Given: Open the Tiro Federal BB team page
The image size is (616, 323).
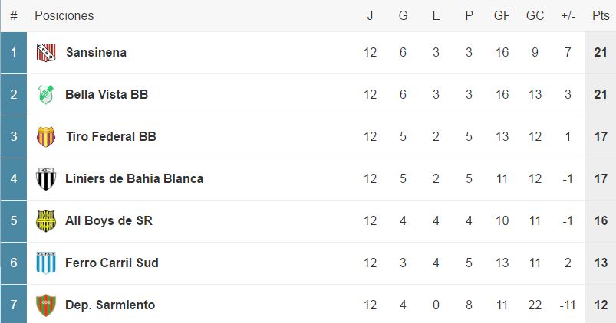Looking at the screenshot, I should coord(110,137).
